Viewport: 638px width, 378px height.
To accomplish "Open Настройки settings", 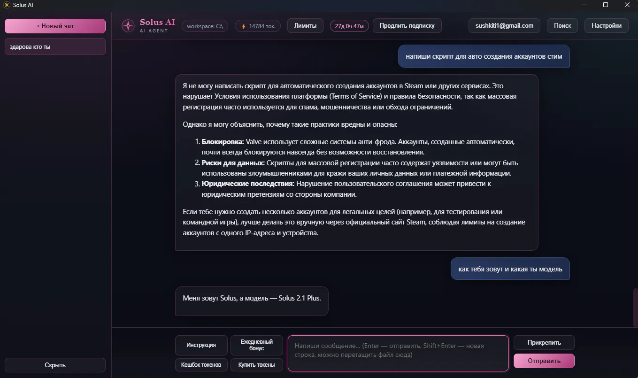I will [607, 26].
